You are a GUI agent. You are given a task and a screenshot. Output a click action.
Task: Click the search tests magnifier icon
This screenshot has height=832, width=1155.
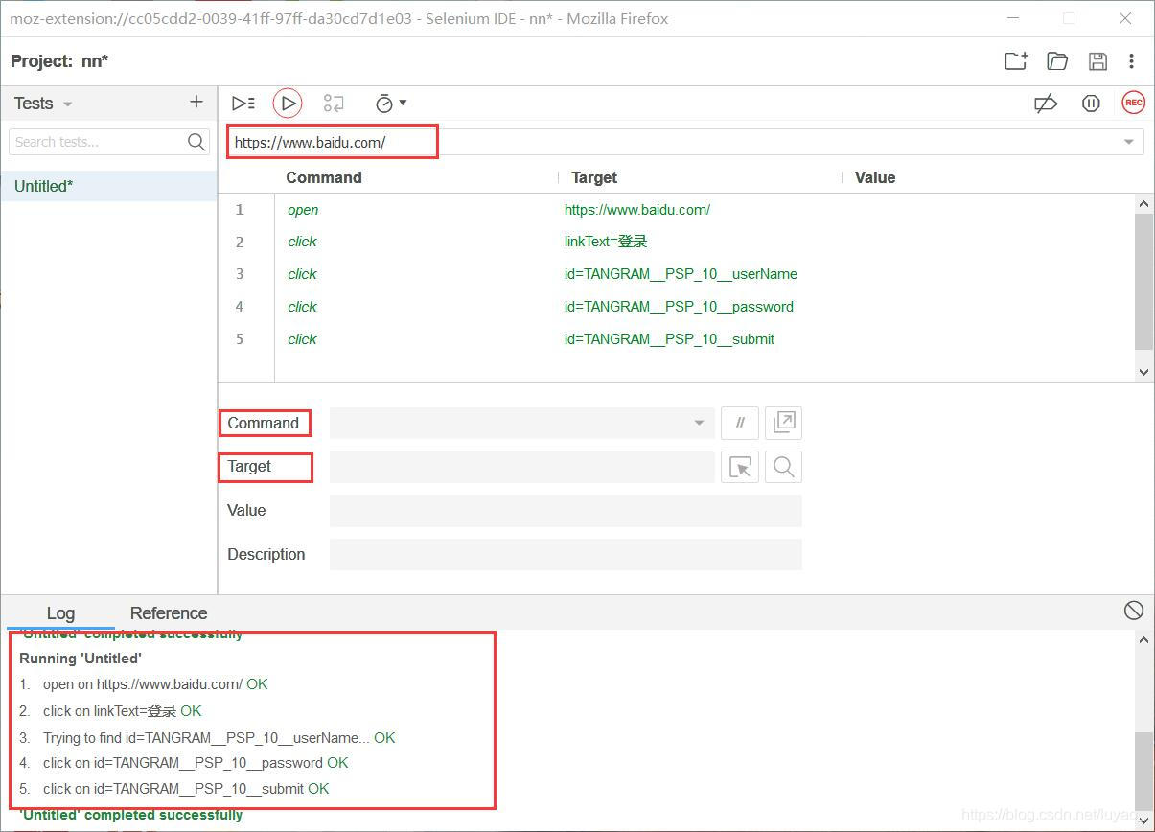pos(196,142)
